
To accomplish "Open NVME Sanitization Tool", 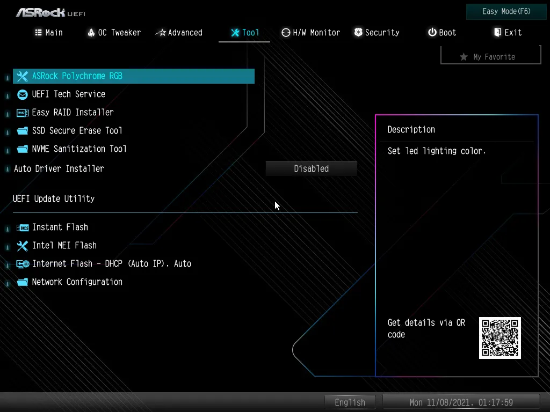I will pyautogui.click(x=79, y=149).
